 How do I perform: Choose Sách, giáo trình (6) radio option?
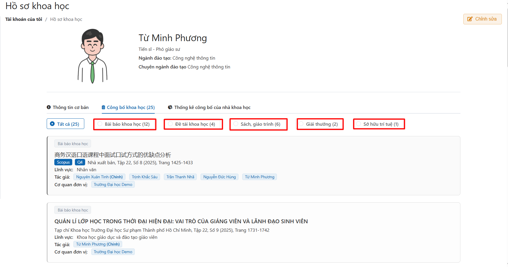pyautogui.click(x=236, y=124)
